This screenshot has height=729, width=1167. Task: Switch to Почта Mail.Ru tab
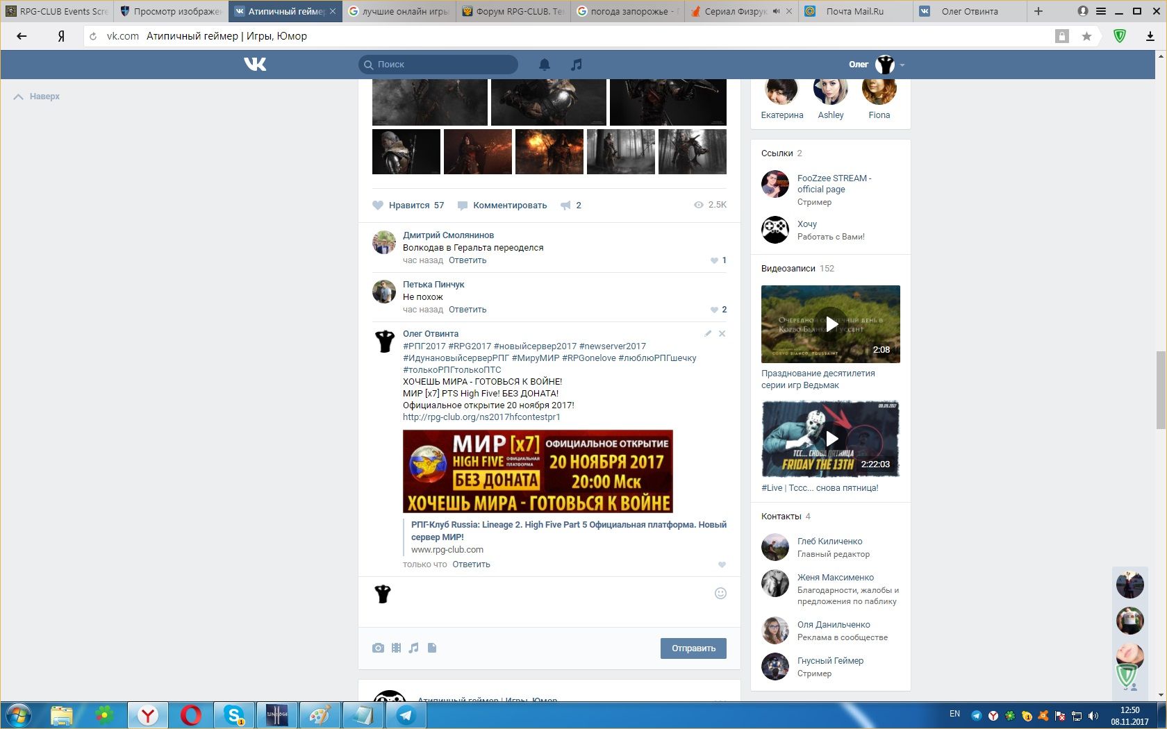click(855, 11)
